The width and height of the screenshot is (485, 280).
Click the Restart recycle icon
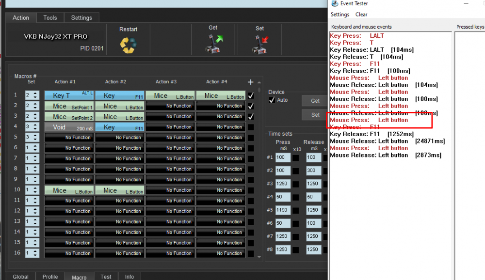pyautogui.click(x=128, y=45)
